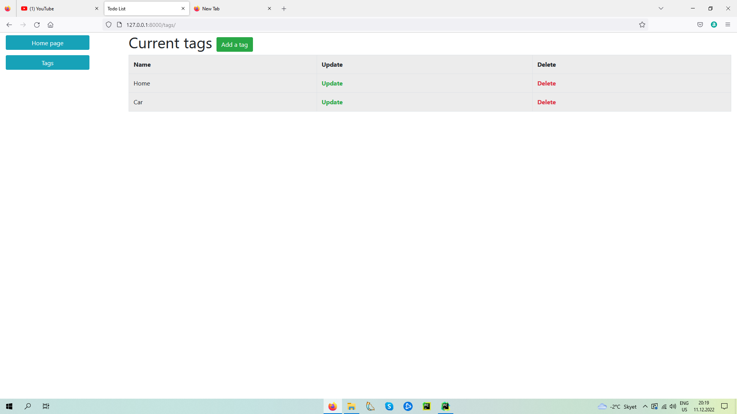The width and height of the screenshot is (737, 414).
Task: Click Update link for Home tag
Action: (x=332, y=83)
